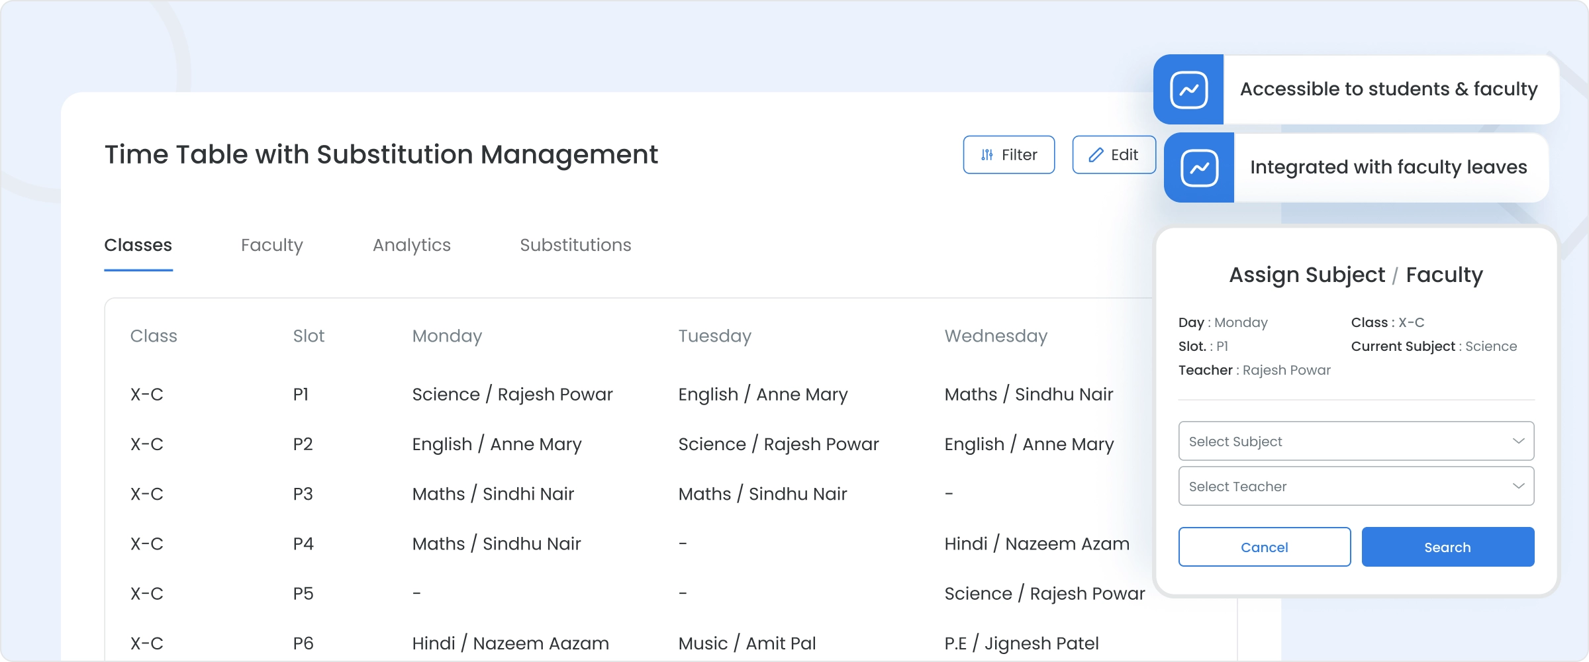Click the trend icon next to 'Integrated with faculty leaves'

[x=1200, y=167]
